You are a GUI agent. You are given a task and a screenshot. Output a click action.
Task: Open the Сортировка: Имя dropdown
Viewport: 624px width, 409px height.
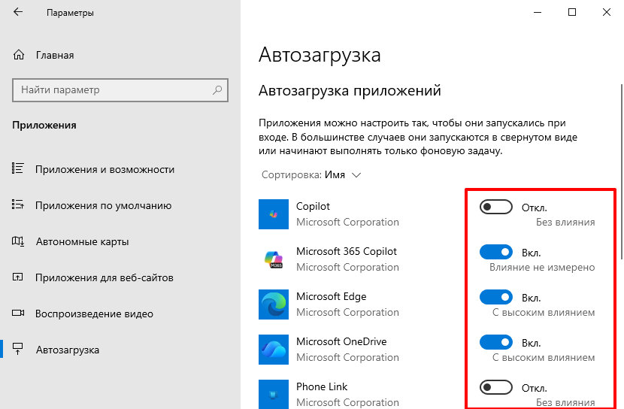coord(311,175)
